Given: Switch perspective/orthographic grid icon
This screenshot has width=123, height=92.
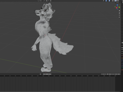Looking at the screenshot, I should pos(119,17).
